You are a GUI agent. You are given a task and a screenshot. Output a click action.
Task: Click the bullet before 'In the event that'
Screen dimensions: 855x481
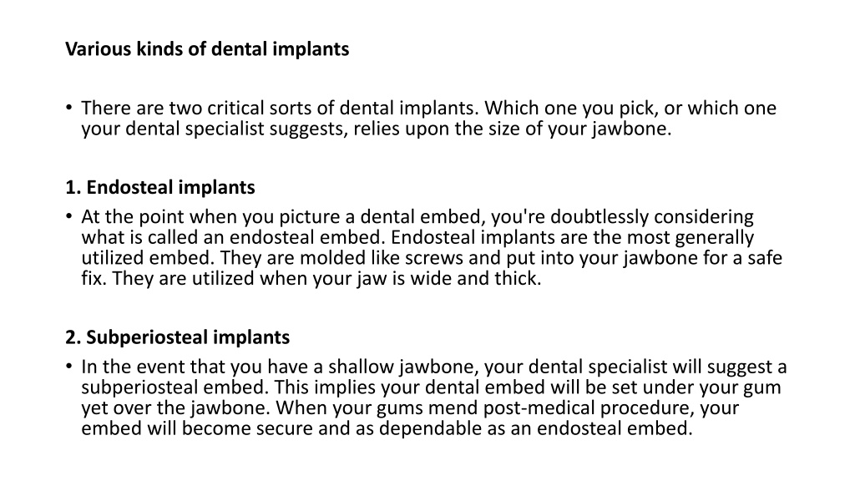click(68, 366)
